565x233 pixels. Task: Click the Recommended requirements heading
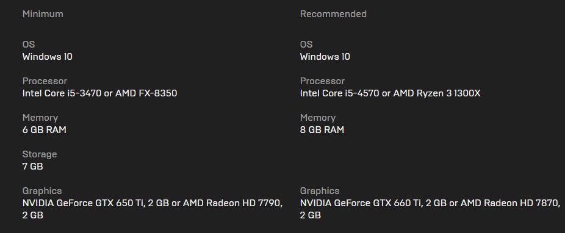333,13
